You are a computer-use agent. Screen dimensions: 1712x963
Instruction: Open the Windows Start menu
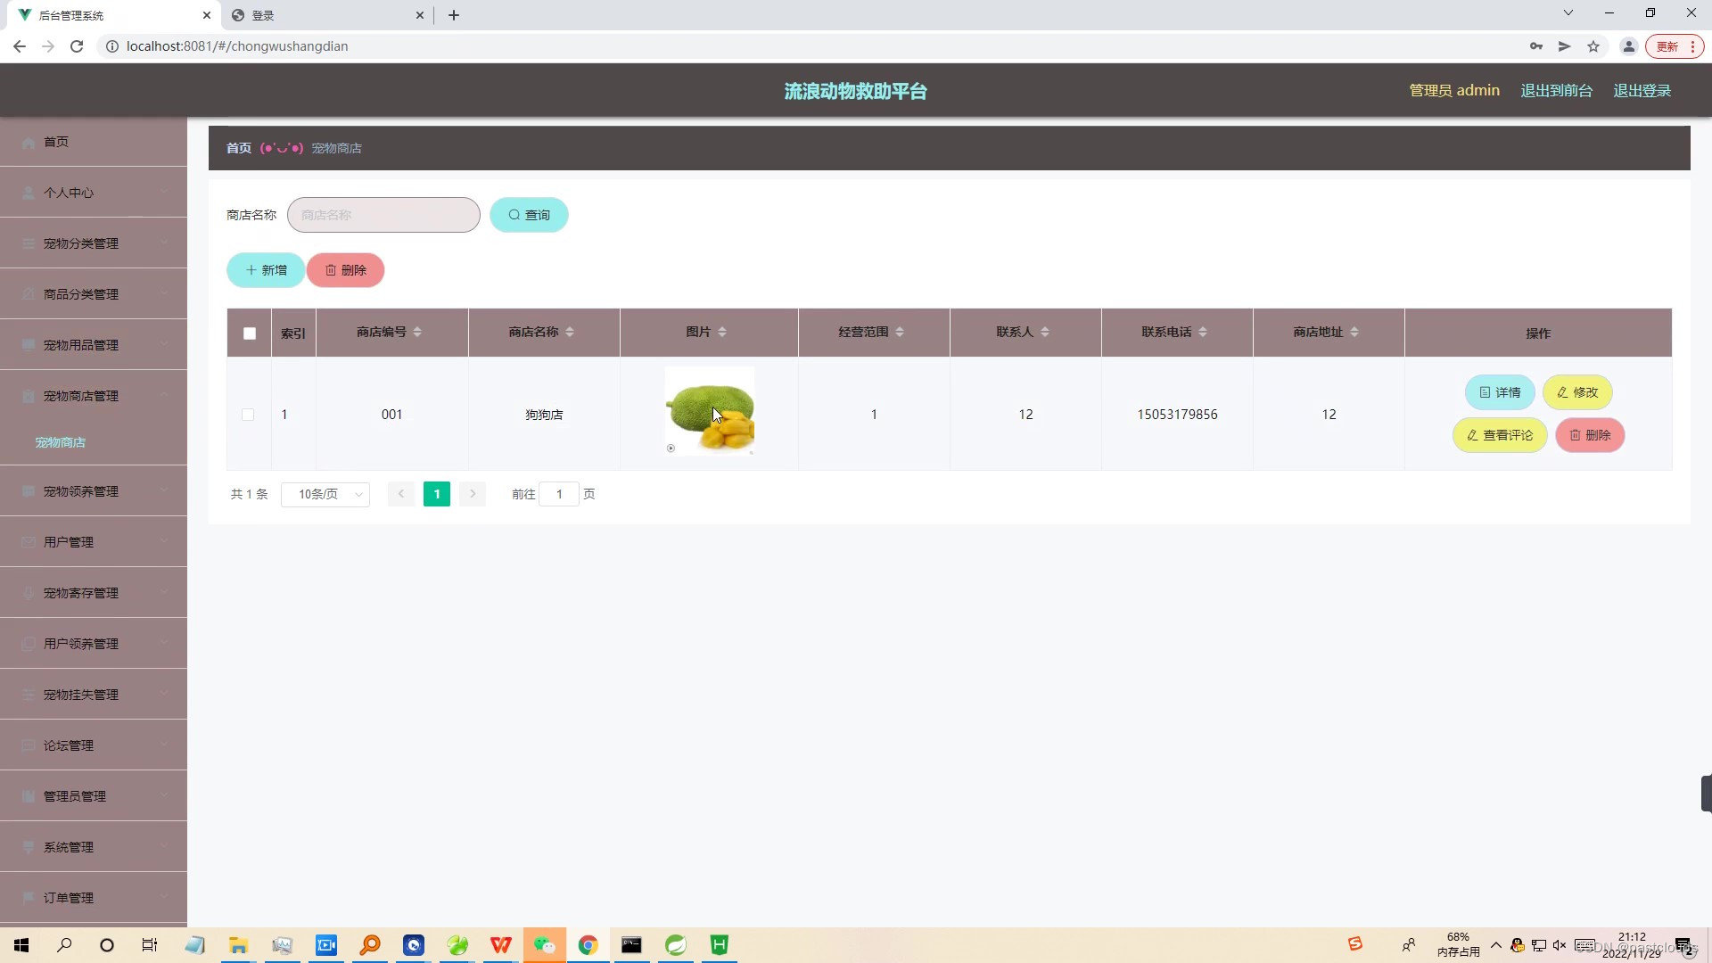[x=20, y=945]
